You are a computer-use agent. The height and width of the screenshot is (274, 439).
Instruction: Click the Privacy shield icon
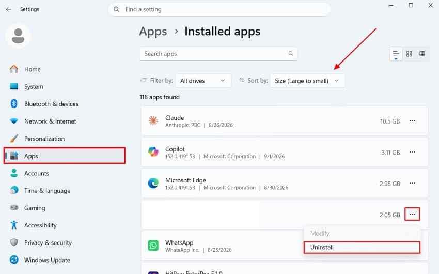14,242
